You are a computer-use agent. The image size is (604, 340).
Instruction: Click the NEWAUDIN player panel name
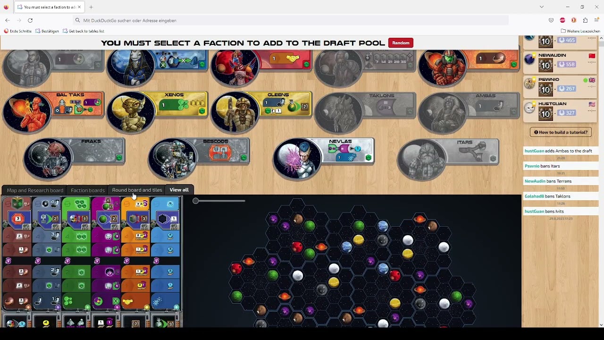tap(552, 55)
